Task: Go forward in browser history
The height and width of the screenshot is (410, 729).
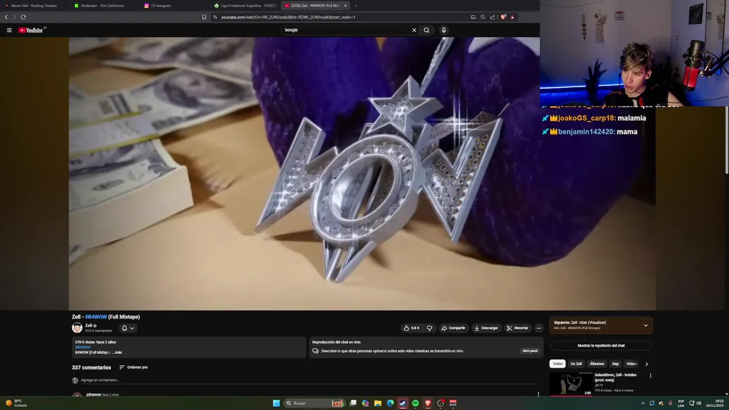Action: (15, 17)
